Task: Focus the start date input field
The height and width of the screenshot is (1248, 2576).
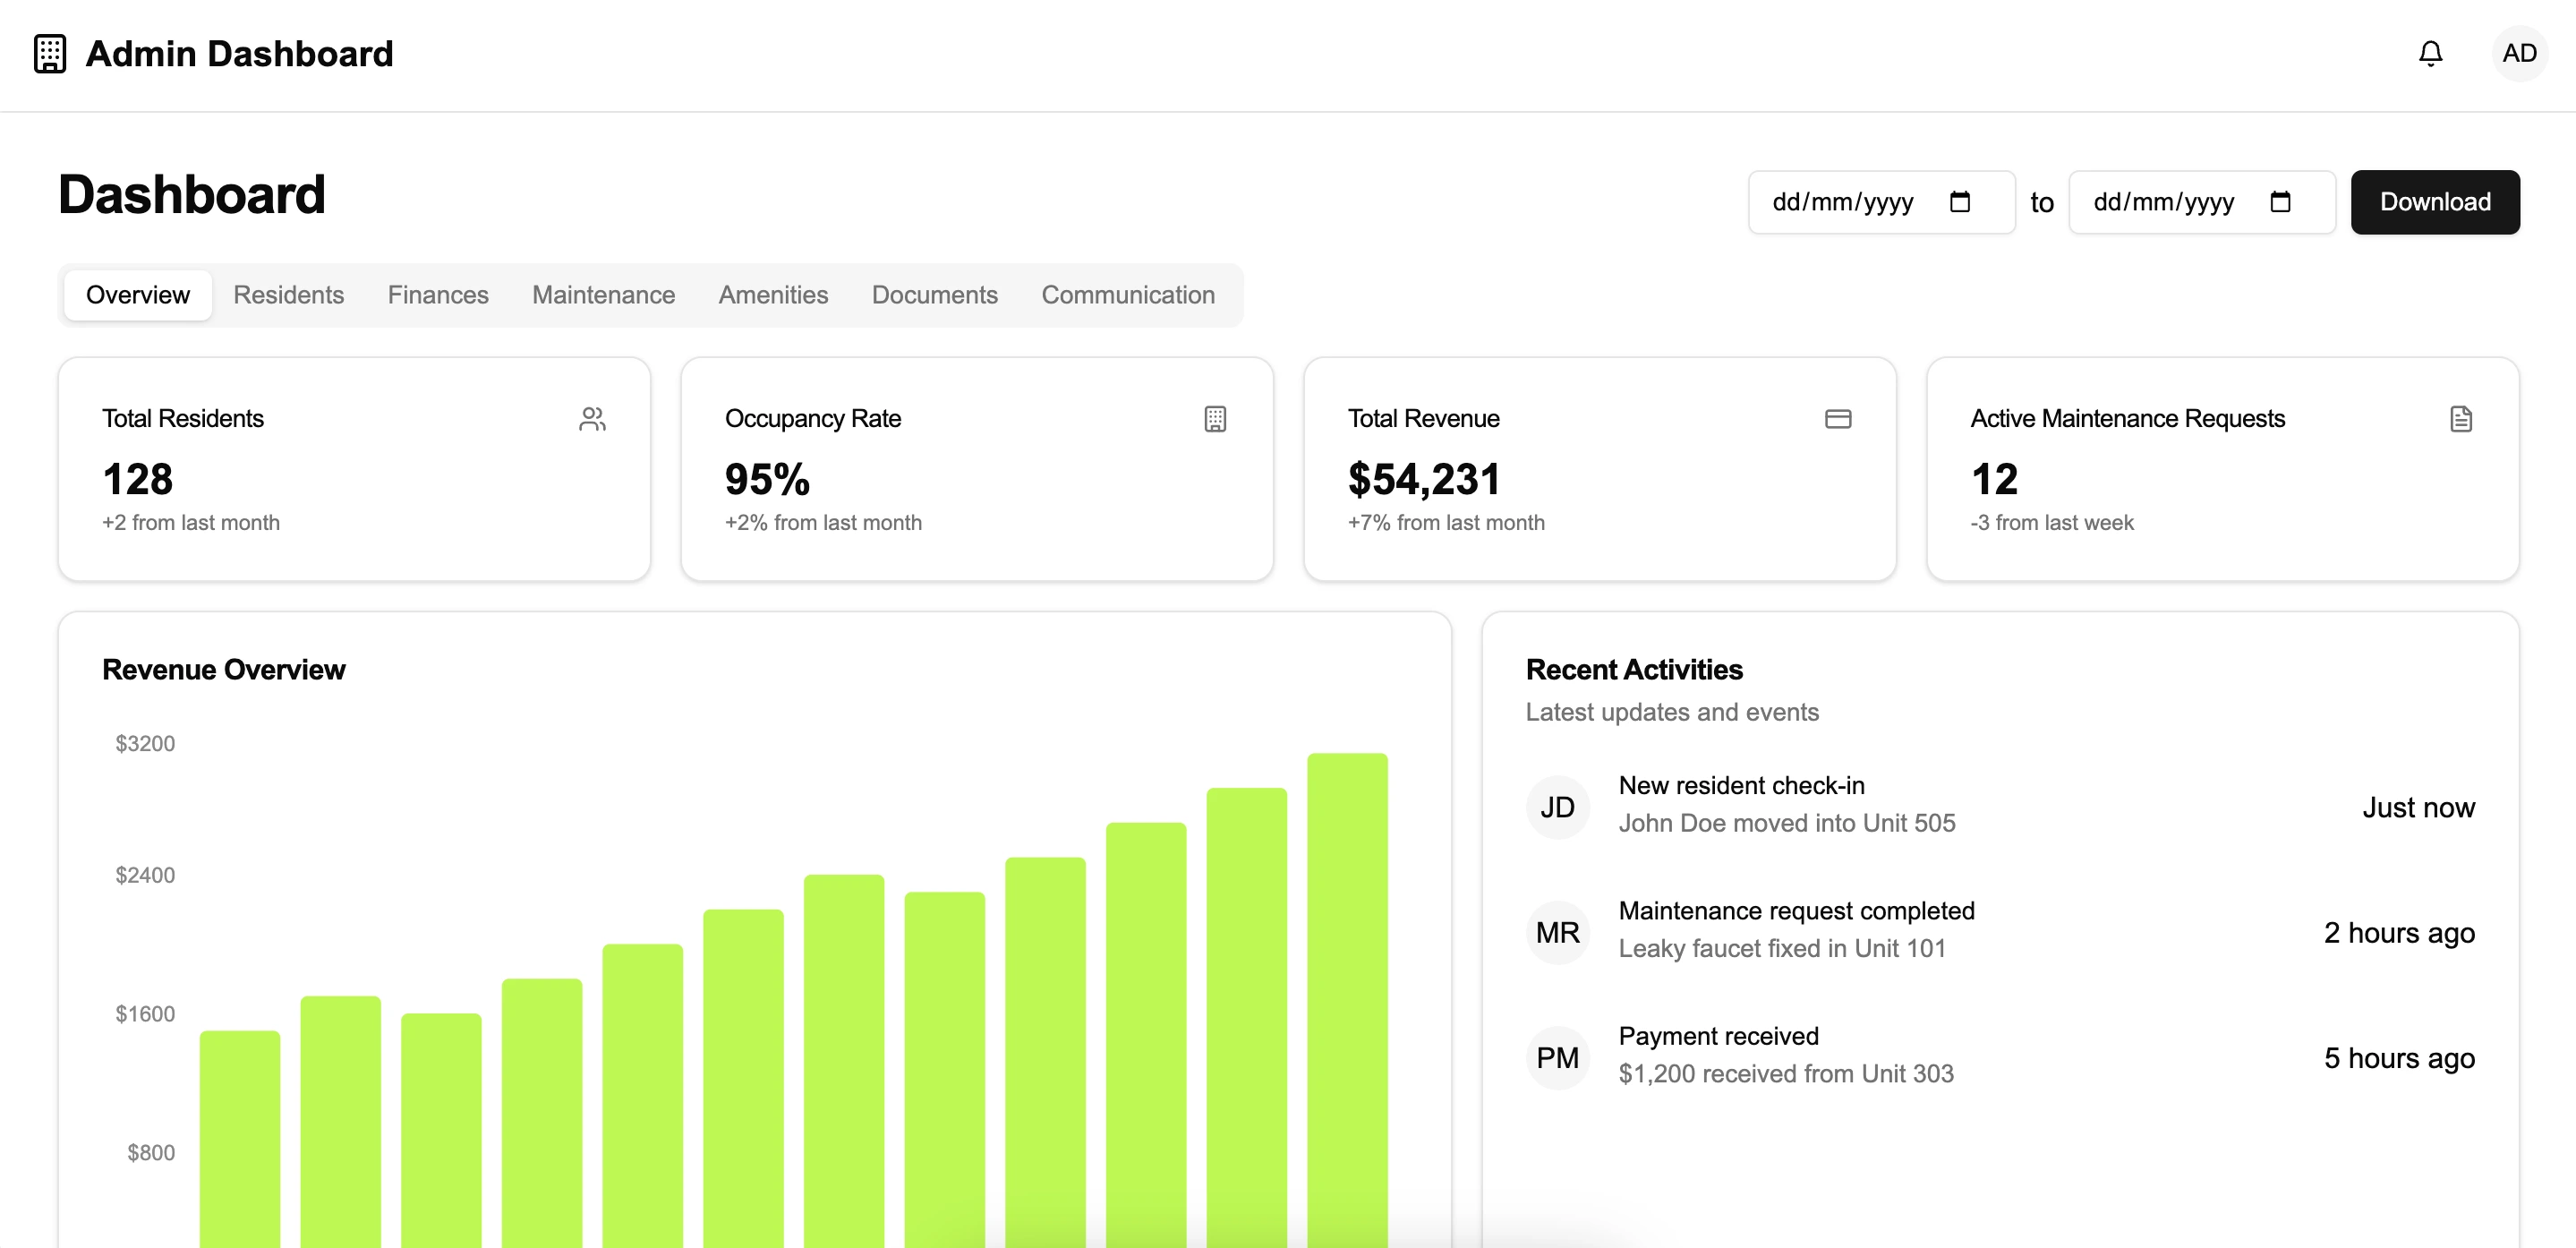Action: 1881,202
